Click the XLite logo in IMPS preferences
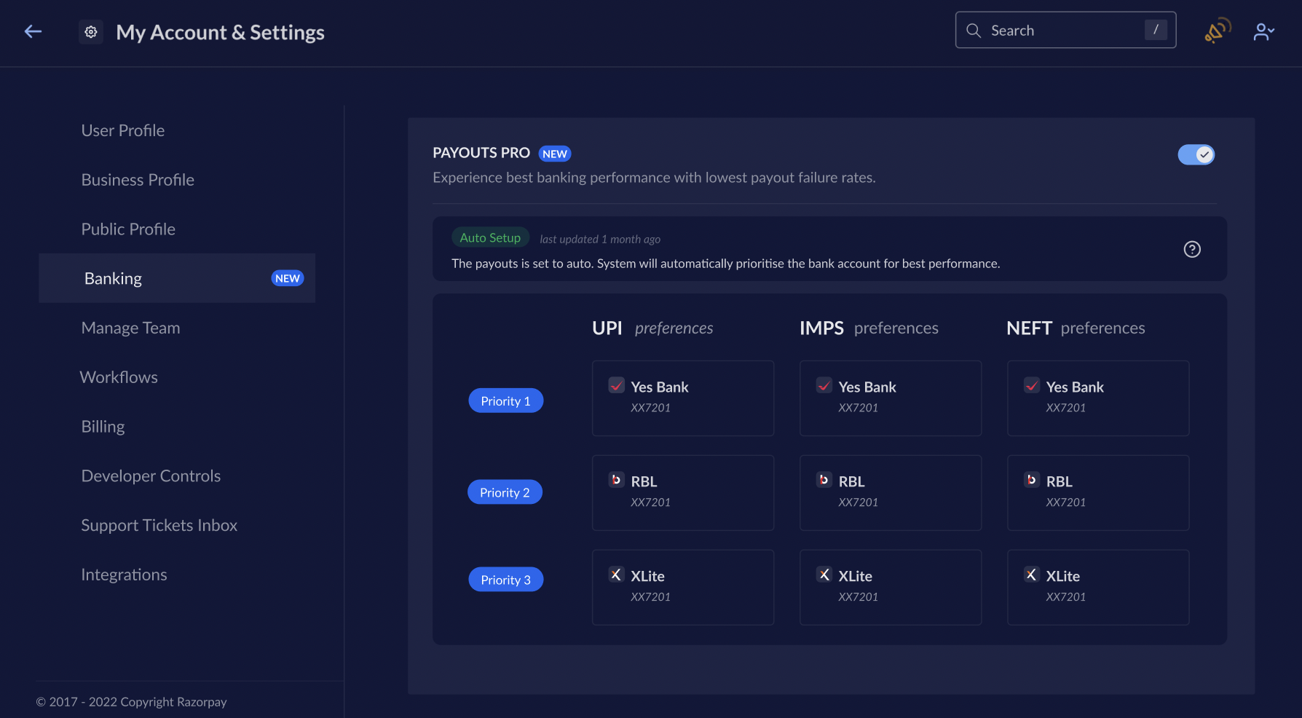The image size is (1302, 718). (x=824, y=575)
